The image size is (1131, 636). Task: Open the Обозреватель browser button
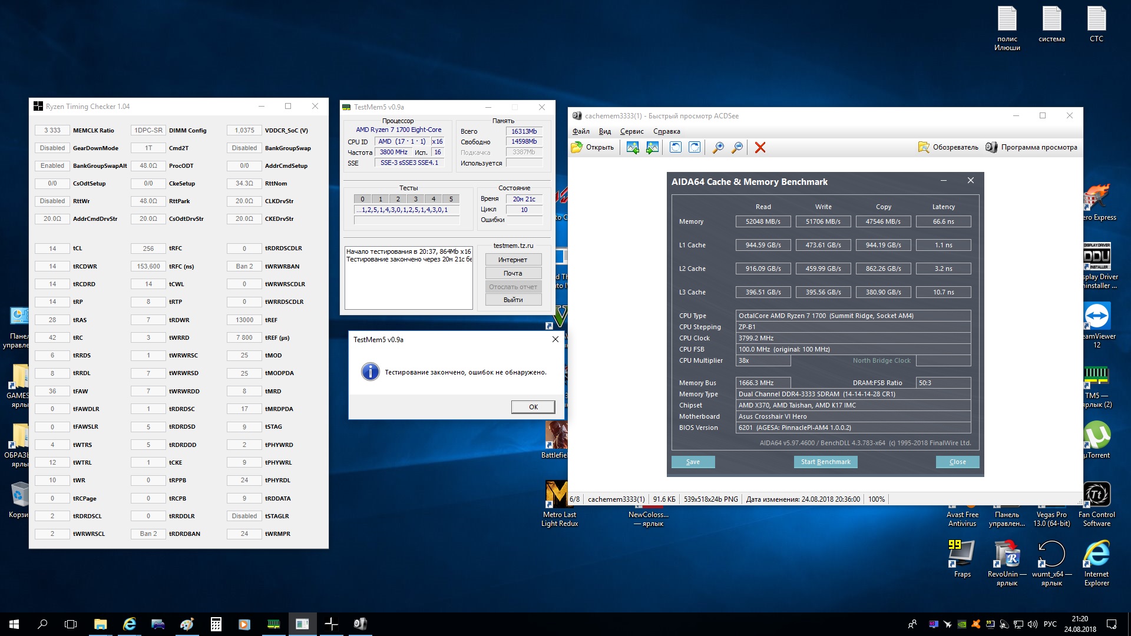(948, 147)
